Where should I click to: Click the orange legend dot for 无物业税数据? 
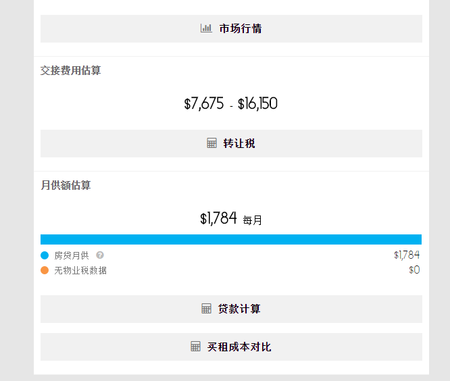[x=45, y=270]
